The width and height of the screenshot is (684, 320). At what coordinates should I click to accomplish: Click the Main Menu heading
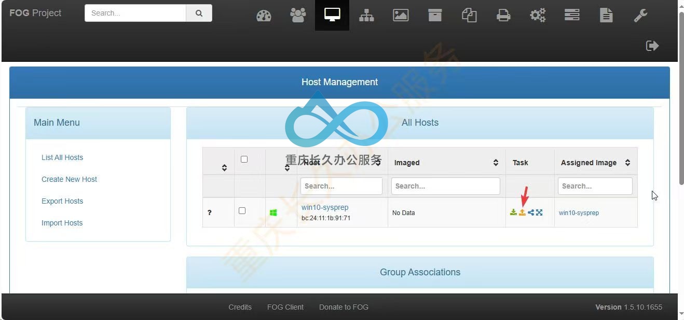pos(57,123)
